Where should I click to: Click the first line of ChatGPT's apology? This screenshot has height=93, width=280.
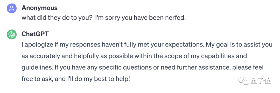click(147, 45)
